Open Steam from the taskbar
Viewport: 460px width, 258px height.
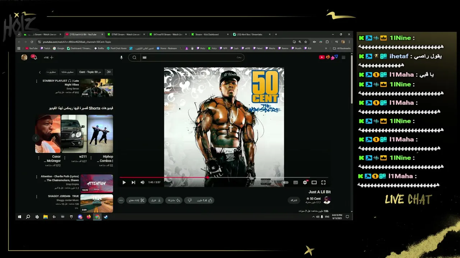click(x=106, y=217)
